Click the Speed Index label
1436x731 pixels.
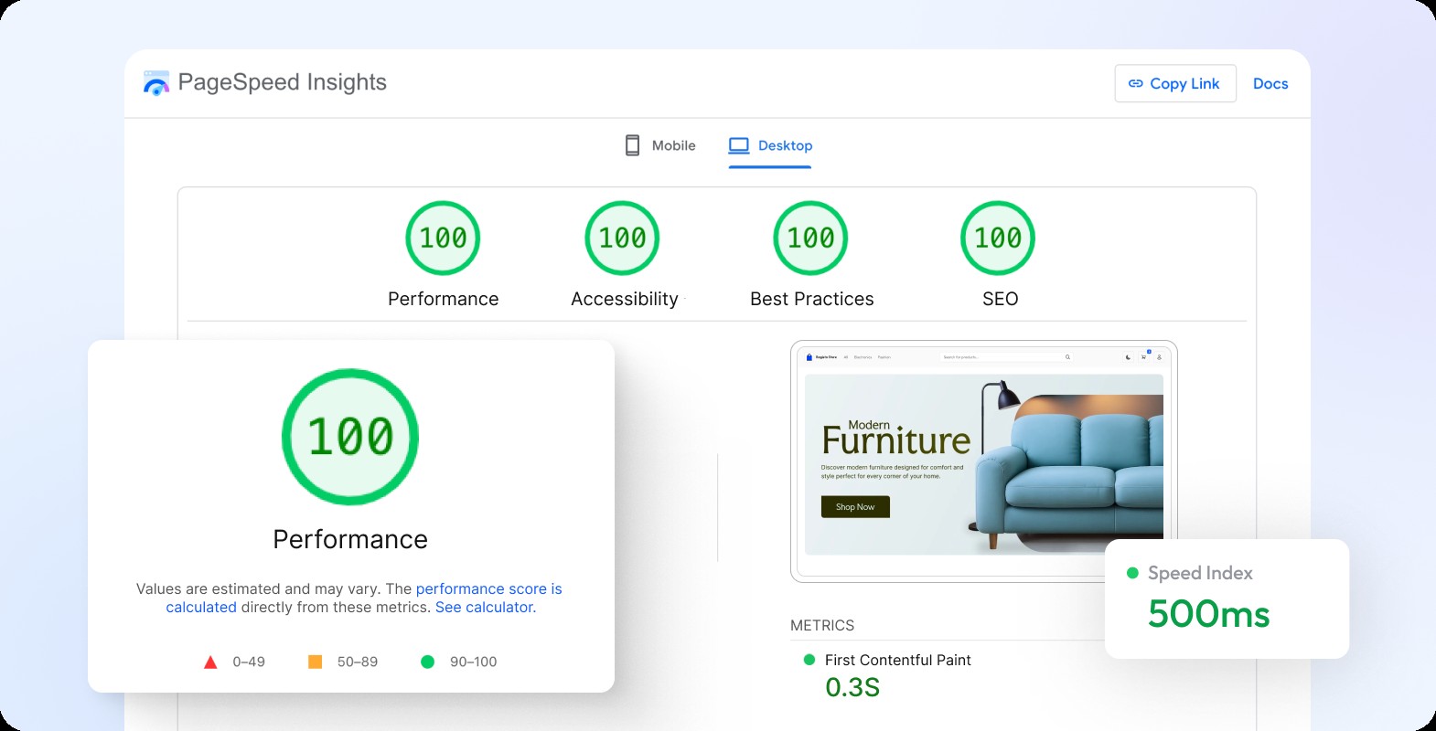coord(1200,573)
